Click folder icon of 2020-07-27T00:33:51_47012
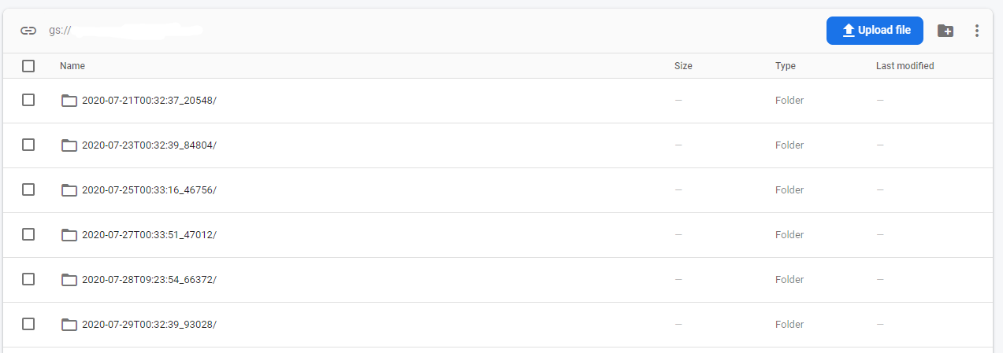Image resolution: width=1003 pixels, height=353 pixels. (x=69, y=235)
